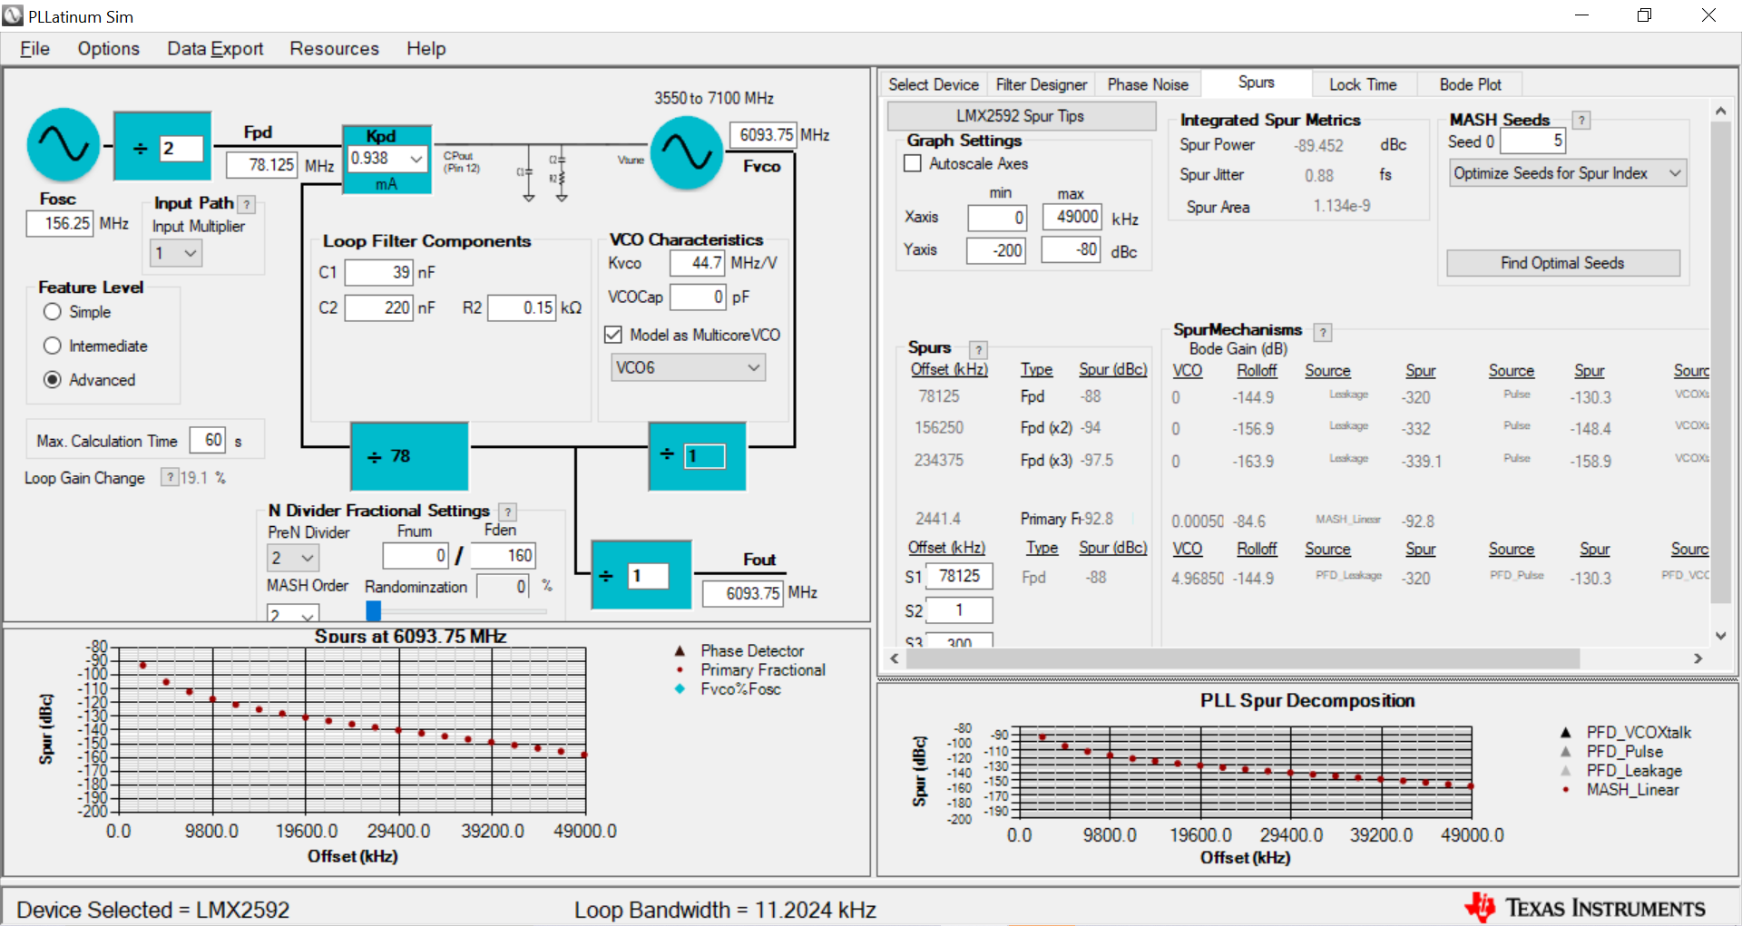Click the LMX2592 Spur Tips button
This screenshot has height=926, width=1742.
click(1021, 116)
